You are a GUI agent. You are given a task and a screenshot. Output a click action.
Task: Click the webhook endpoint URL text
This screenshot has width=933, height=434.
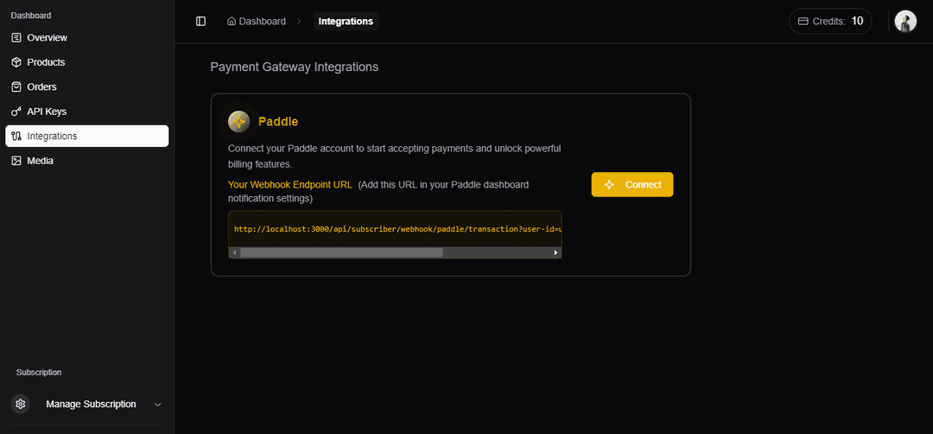pos(397,229)
